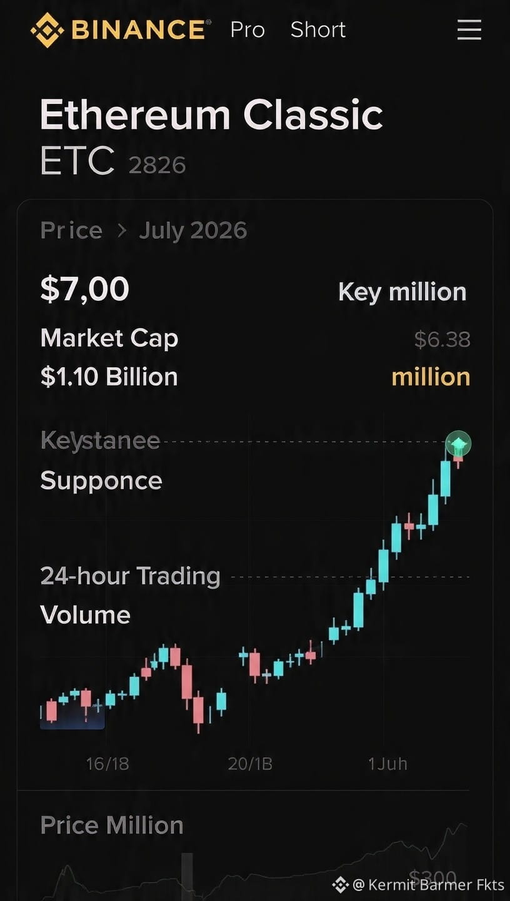The width and height of the screenshot is (510, 901).
Task: Click the yellow million link
Action: click(431, 377)
